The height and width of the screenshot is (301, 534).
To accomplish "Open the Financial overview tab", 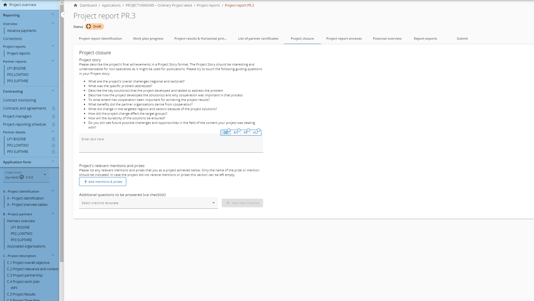I will click(387, 39).
